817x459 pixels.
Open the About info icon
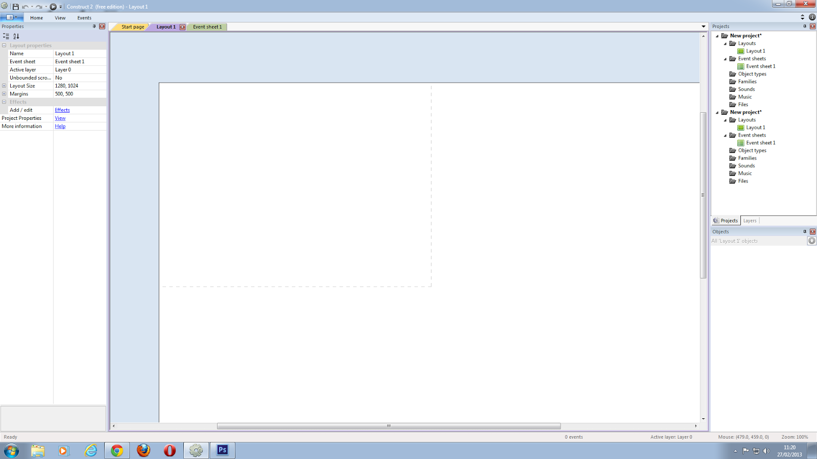[812, 17]
